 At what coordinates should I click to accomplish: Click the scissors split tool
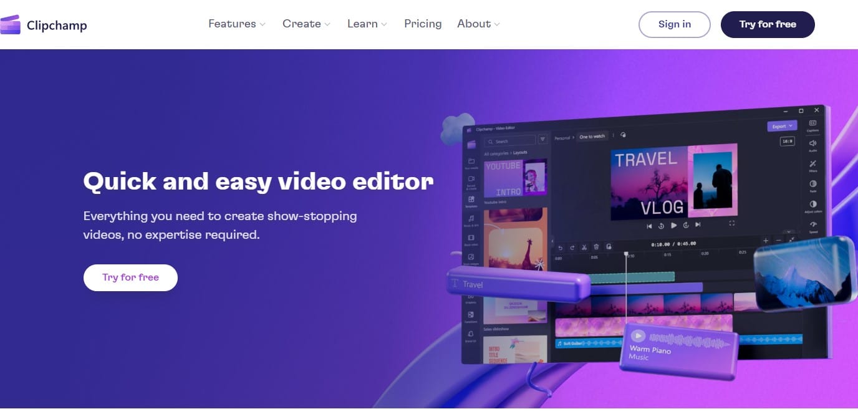tap(584, 247)
